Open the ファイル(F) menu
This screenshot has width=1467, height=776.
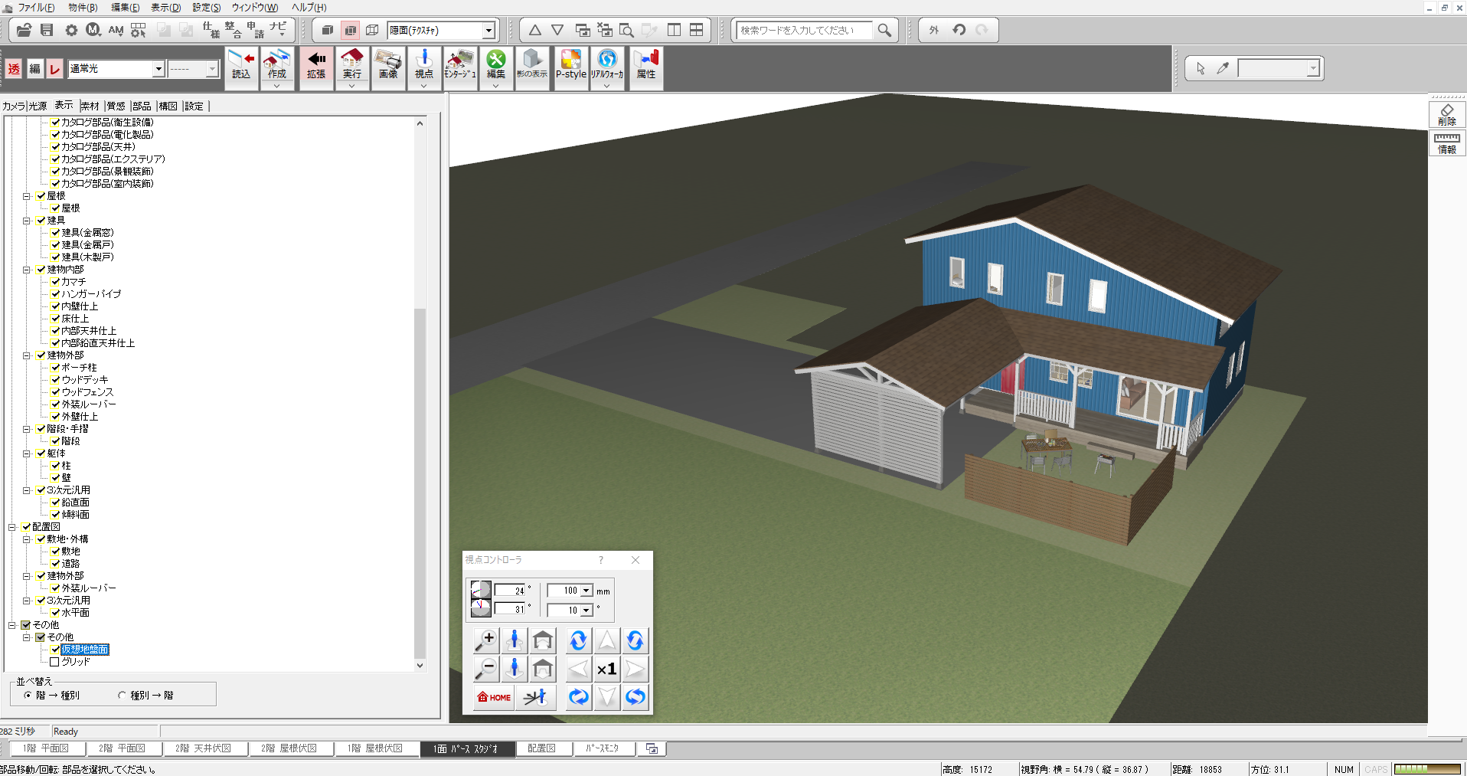(x=35, y=8)
